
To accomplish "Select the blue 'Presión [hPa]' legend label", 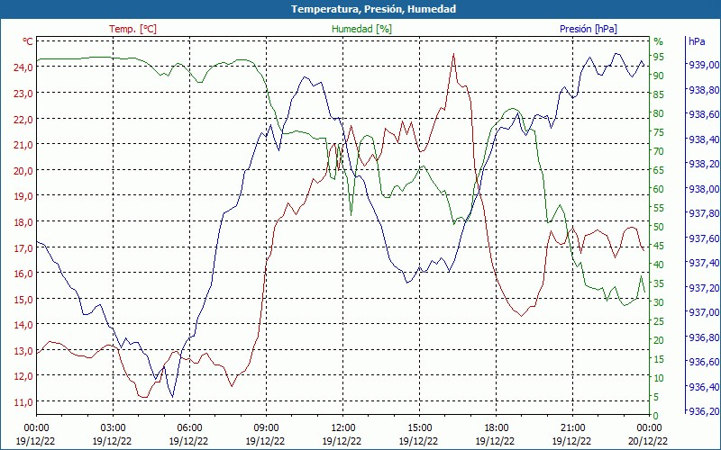I will tap(589, 29).
